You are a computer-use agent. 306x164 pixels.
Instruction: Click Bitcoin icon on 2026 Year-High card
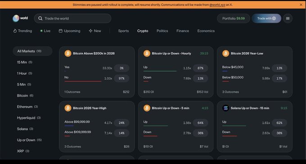(x=68, y=108)
